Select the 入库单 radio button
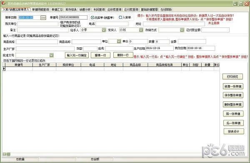Image resolution: width=250 pixels, height=163 pixels. click(x=120, y=17)
